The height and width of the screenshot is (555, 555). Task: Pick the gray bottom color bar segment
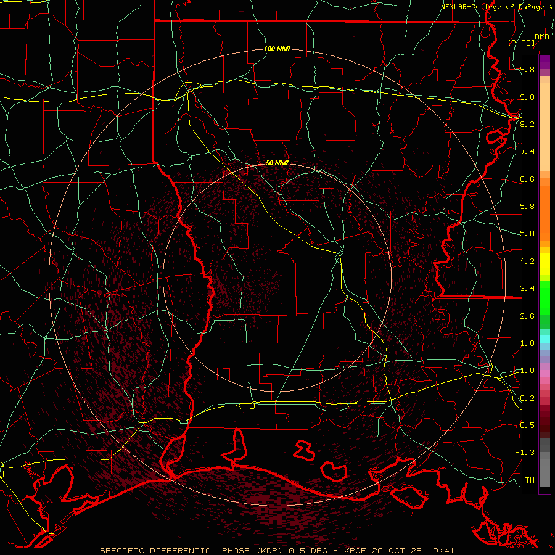coord(545,472)
